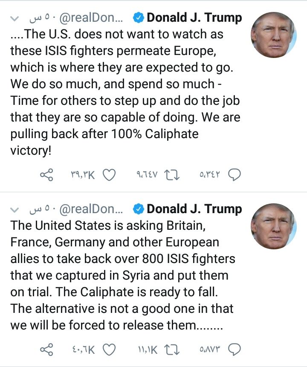Click the verified badge on the second tweet

coord(138,209)
